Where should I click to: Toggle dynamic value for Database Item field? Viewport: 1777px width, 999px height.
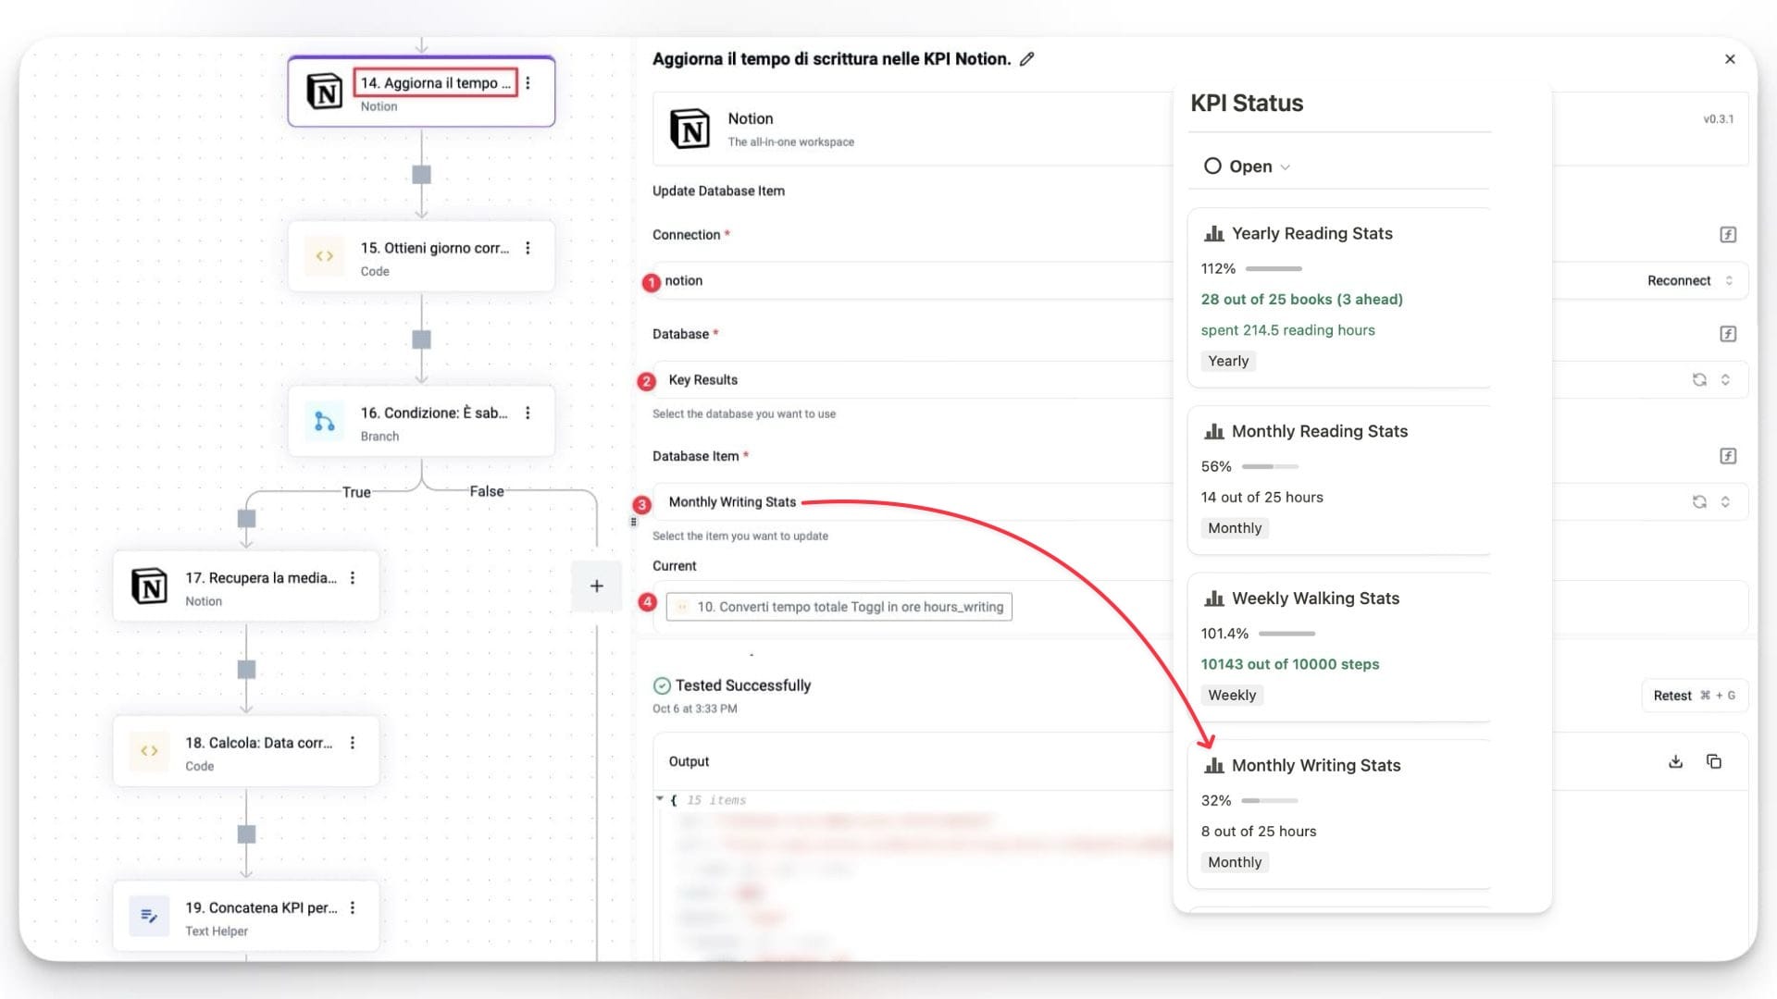click(1728, 456)
